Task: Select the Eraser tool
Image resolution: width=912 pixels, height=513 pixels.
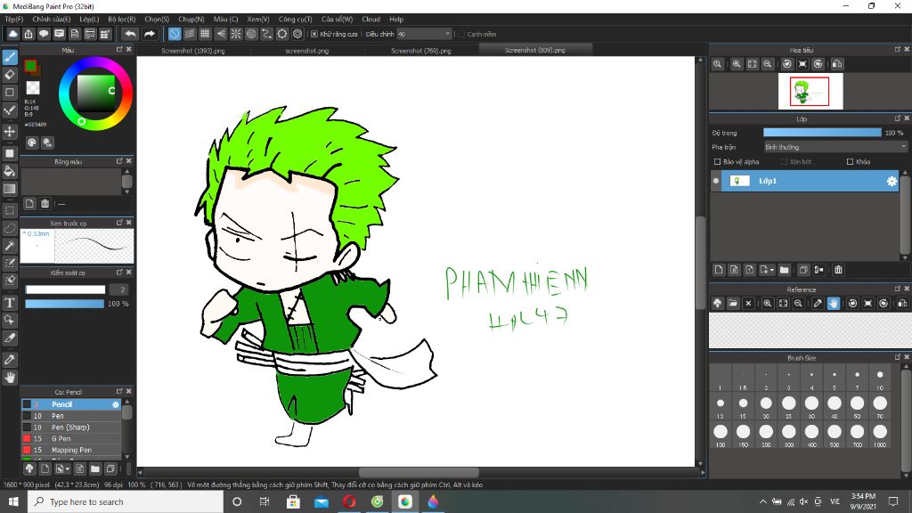Action: coord(10,75)
